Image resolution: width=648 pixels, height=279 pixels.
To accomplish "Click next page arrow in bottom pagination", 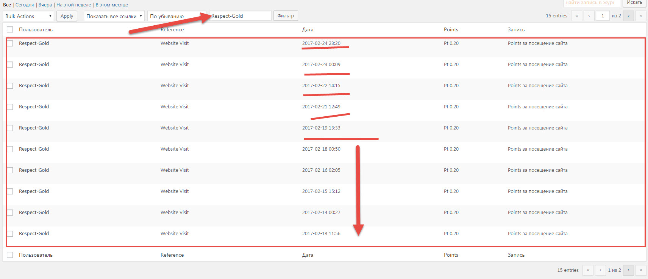I will [628, 270].
